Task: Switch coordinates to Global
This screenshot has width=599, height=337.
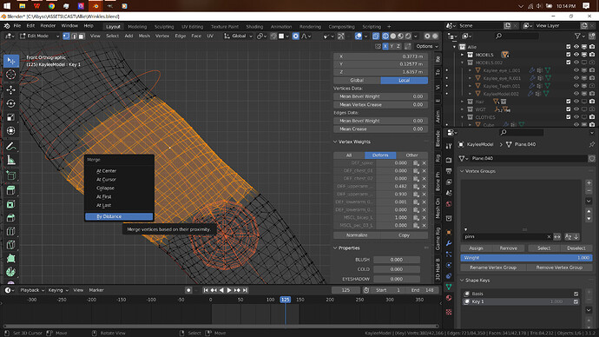Action: tap(357, 80)
